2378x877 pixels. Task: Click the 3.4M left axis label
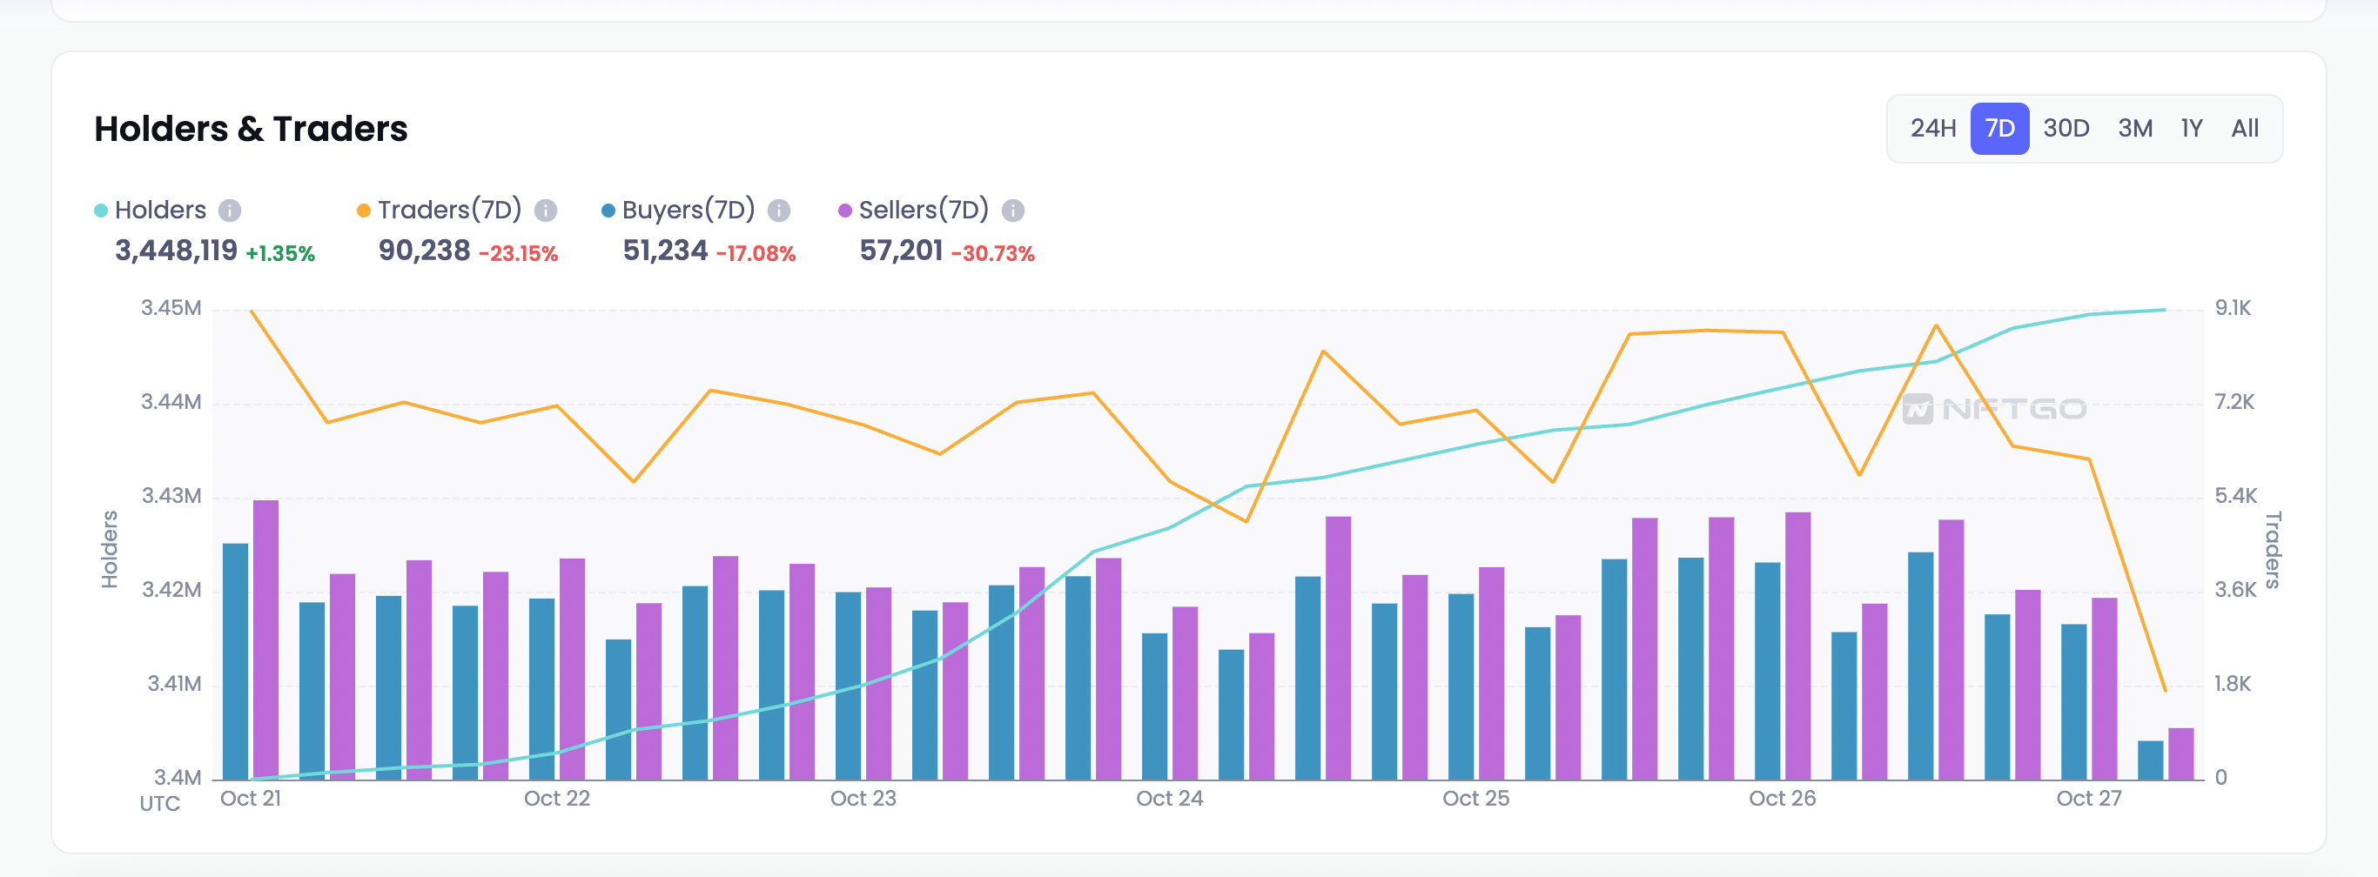click(178, 777)
